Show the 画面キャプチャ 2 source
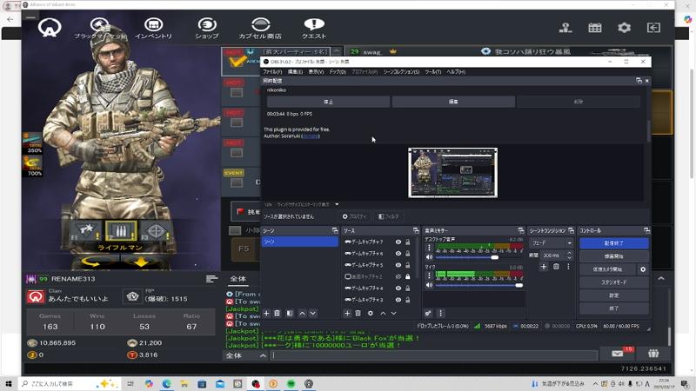Image resolution: width=696 pixels, height=391 pixels. 398,276
